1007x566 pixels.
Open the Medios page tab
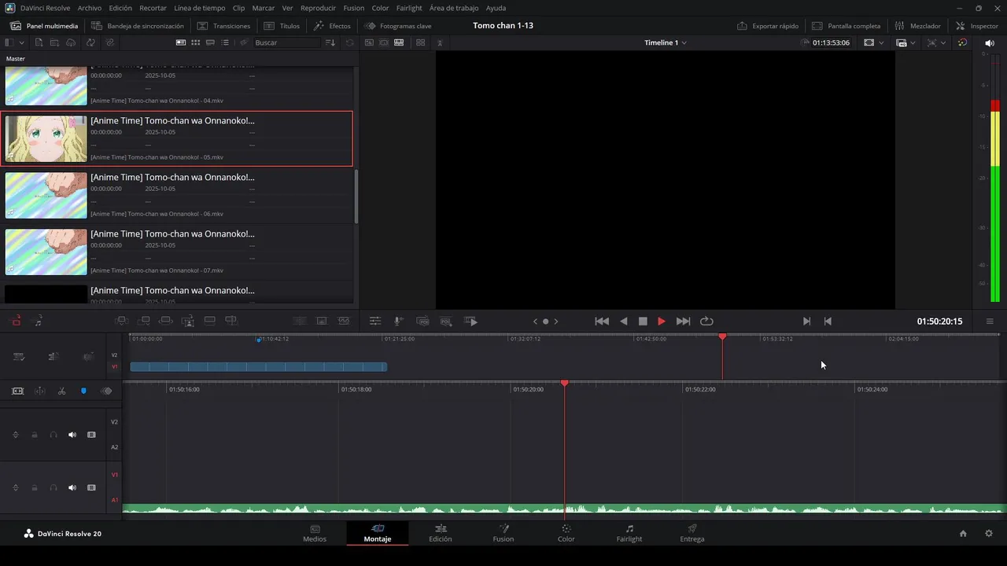tap(315, 533)
